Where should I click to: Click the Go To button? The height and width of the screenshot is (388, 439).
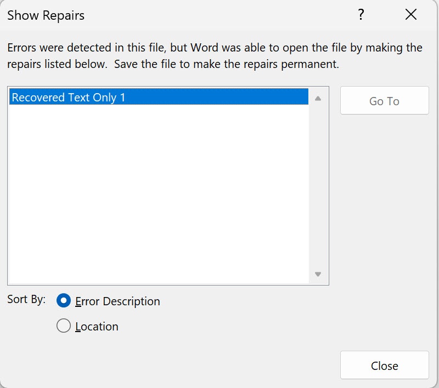[385, 101]
